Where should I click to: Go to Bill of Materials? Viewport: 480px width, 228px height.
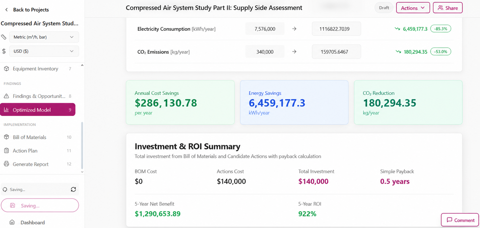pyautogui.click(x=38, y=137)
